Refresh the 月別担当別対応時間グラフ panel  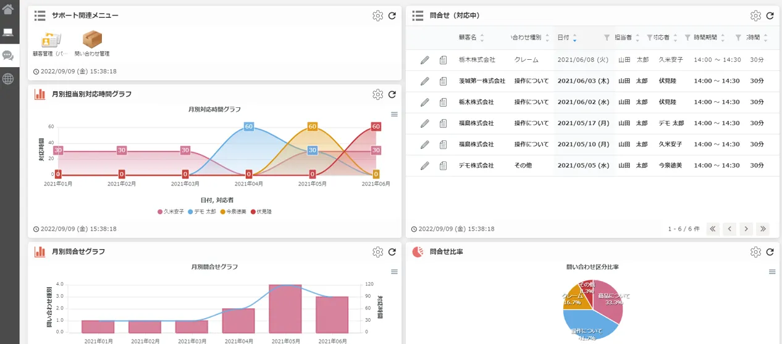[392, 94]
